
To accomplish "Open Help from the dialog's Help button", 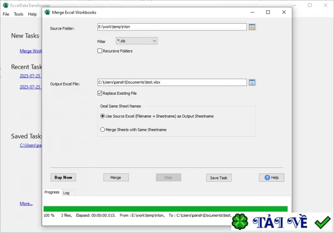I will coord(272,178).
